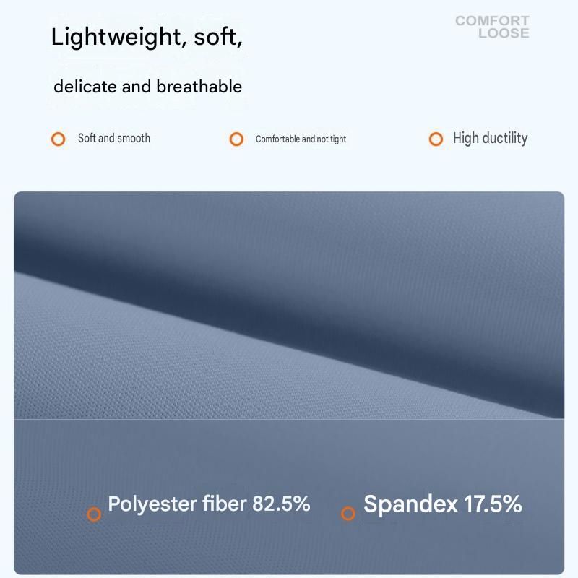Click the 82.5% percentage value

[281, 504]
